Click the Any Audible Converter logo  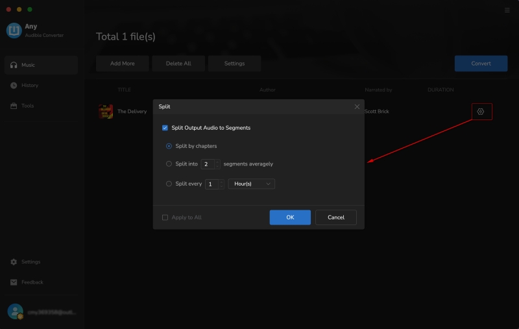14,30
